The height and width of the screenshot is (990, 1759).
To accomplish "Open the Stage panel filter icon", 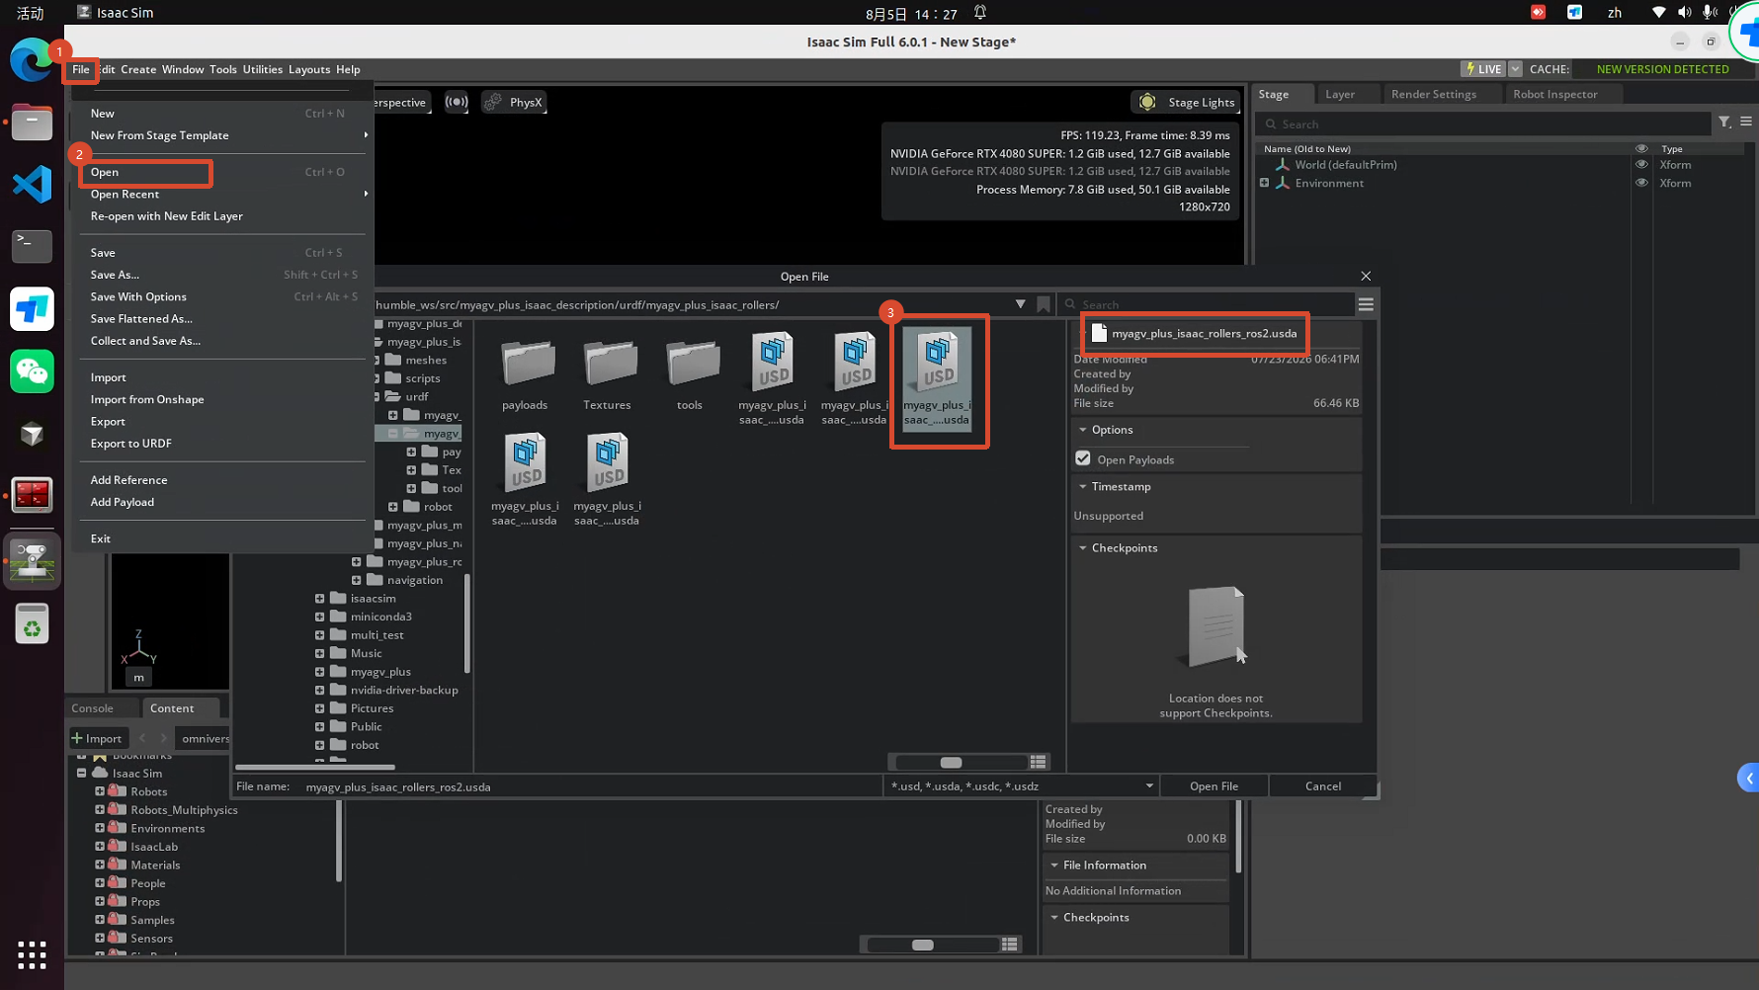I will (x=1724, y=123).
